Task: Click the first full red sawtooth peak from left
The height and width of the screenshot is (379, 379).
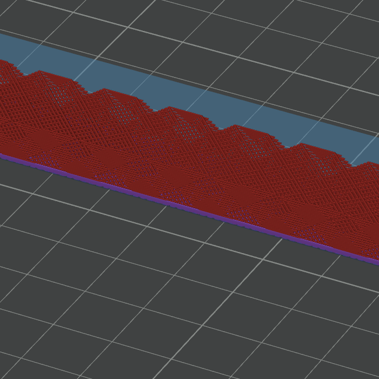Action: (40, 76)
